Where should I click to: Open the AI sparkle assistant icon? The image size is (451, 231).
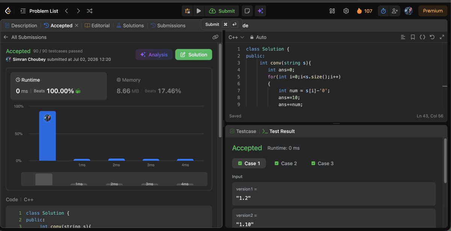(x=260, y=11)
